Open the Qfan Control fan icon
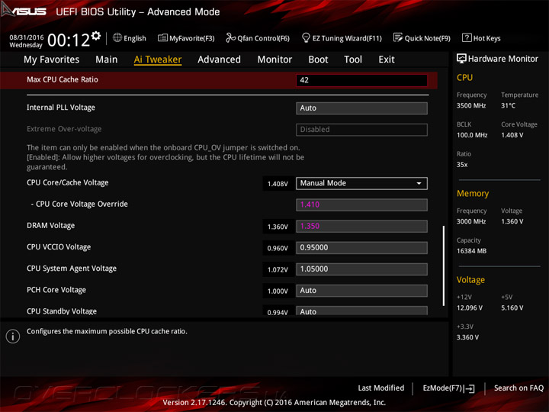Screen dimensions: 549x412 click(x=230, y=37)
